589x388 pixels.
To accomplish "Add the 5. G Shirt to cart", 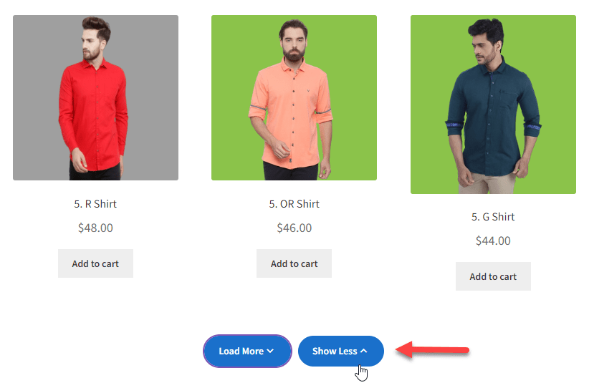I will (493, 276).
